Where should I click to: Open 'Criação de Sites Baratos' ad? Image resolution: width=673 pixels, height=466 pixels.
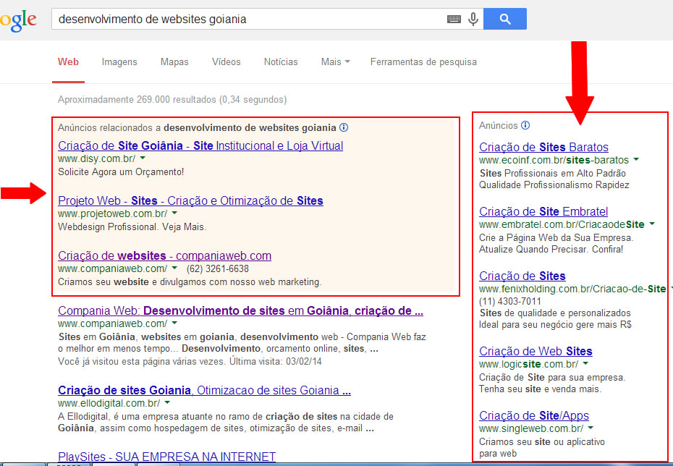click(x=543, y=147)
